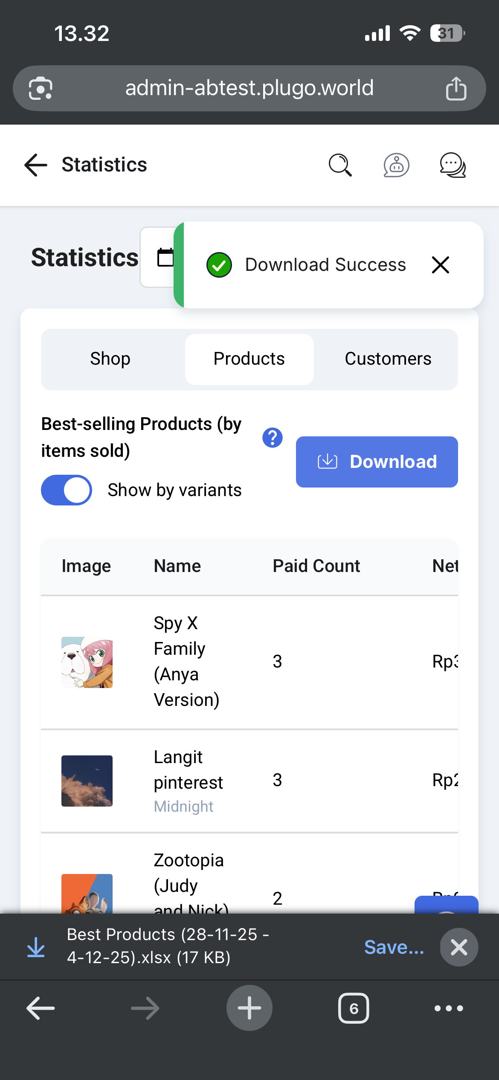Screen dimensions: 499x1080
Task: Tap the Spy X Family product thumbnail
Action: (x=87, y=662)
